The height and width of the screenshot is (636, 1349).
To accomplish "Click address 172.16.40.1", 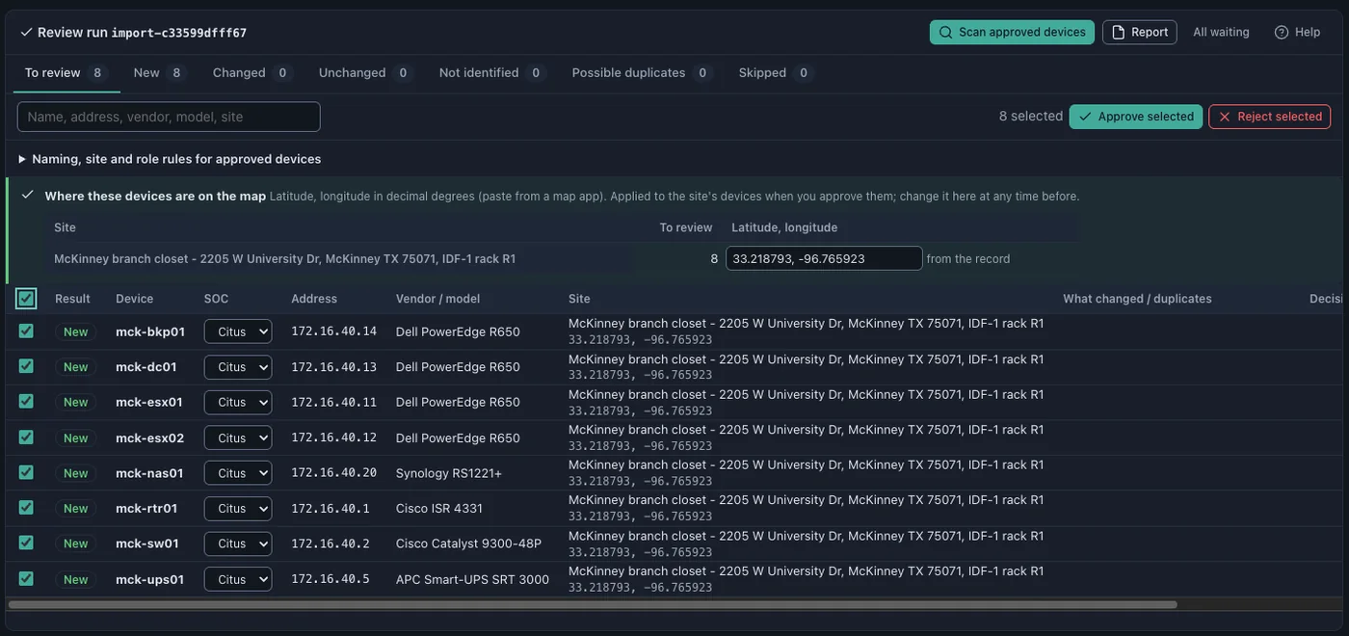I will pos(331,508).
